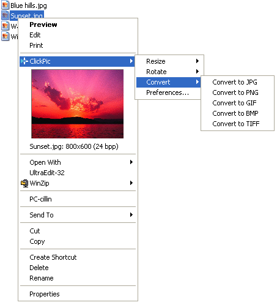Open the Rotate submenu
The width and height of the screenshot is (277, 305).
coord(169,72)
